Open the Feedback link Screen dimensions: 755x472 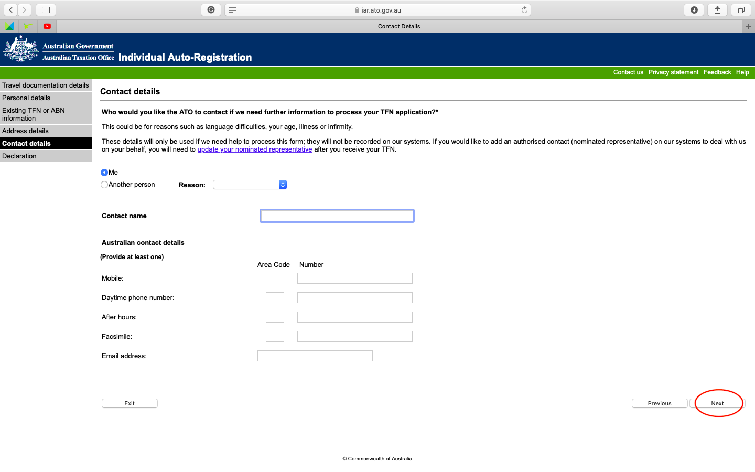pos(717,72)
